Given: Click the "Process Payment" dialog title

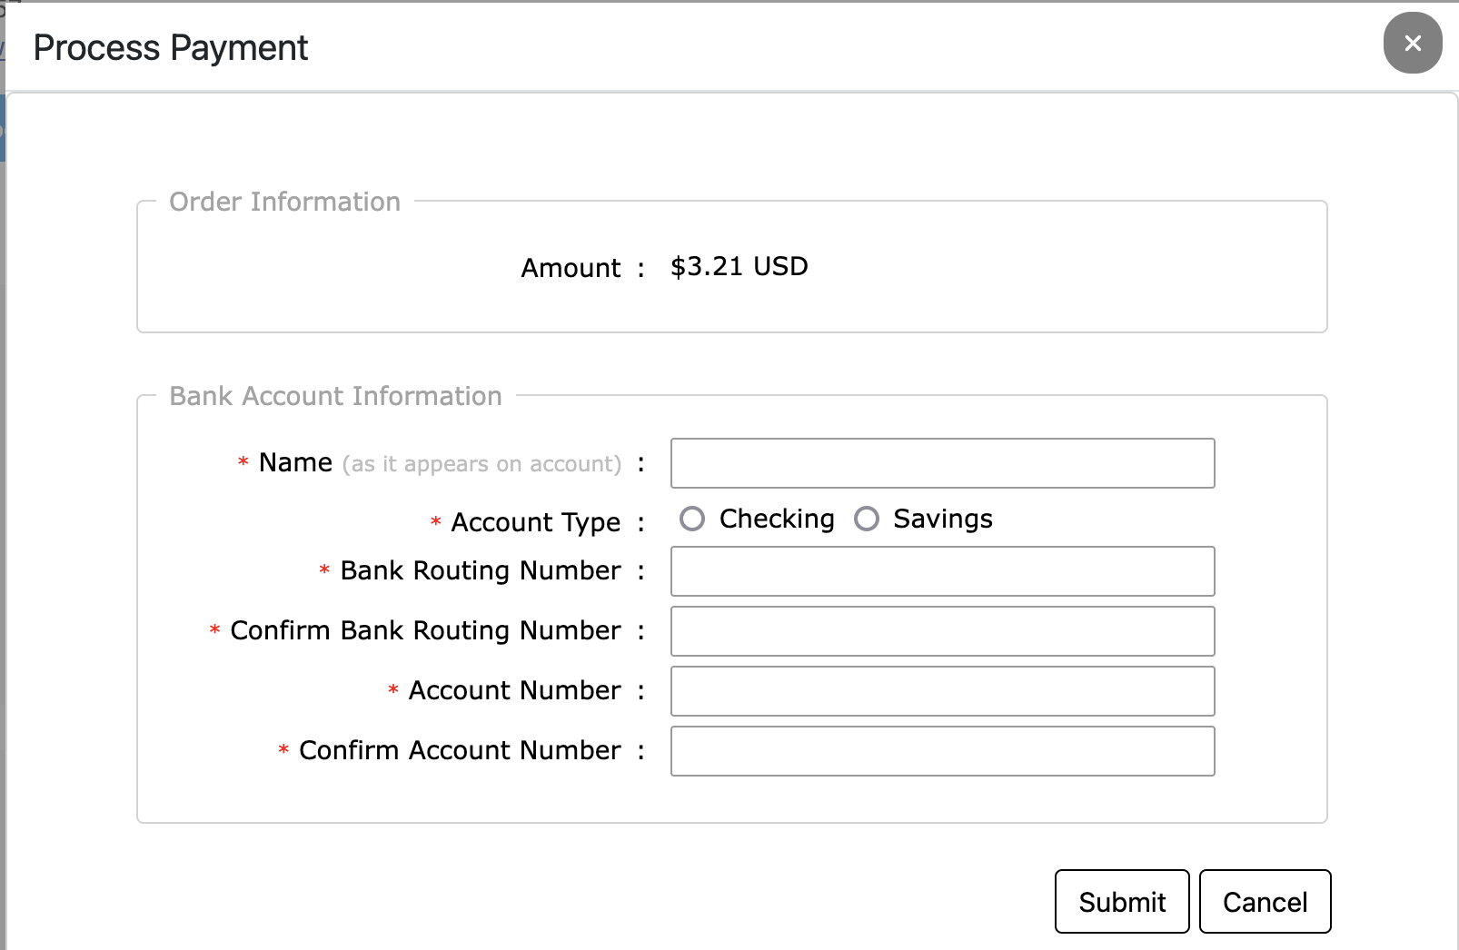Looking at the screenshot, I should 171,47.
